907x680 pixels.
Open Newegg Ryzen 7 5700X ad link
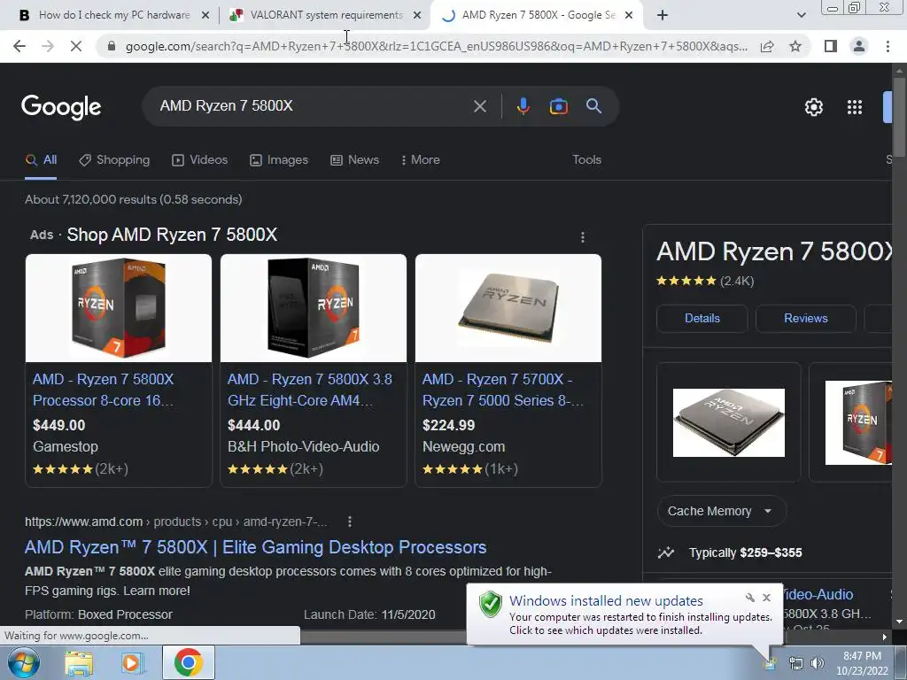(x=503, y=390)
